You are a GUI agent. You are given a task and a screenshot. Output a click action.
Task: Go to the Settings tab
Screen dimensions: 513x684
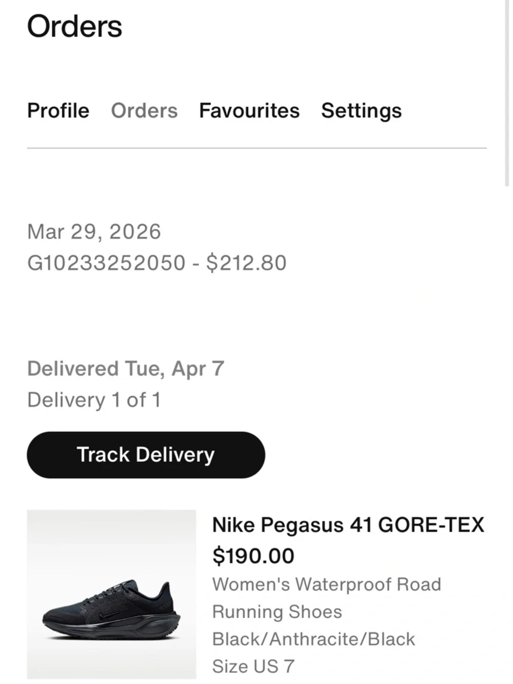pyautogui.click(x=362, y=111)
